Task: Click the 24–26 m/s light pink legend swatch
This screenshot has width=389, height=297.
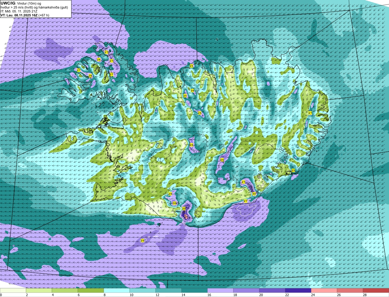Action: (x=324, y=291)
